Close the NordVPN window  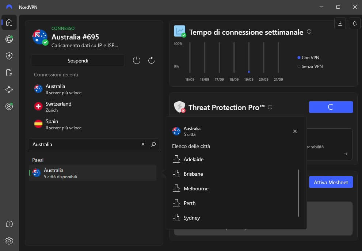pyautogui.click(x=355, y=7)
